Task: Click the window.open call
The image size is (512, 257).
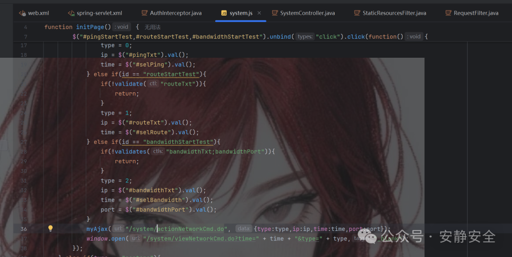Action: (x=106, y=239)
